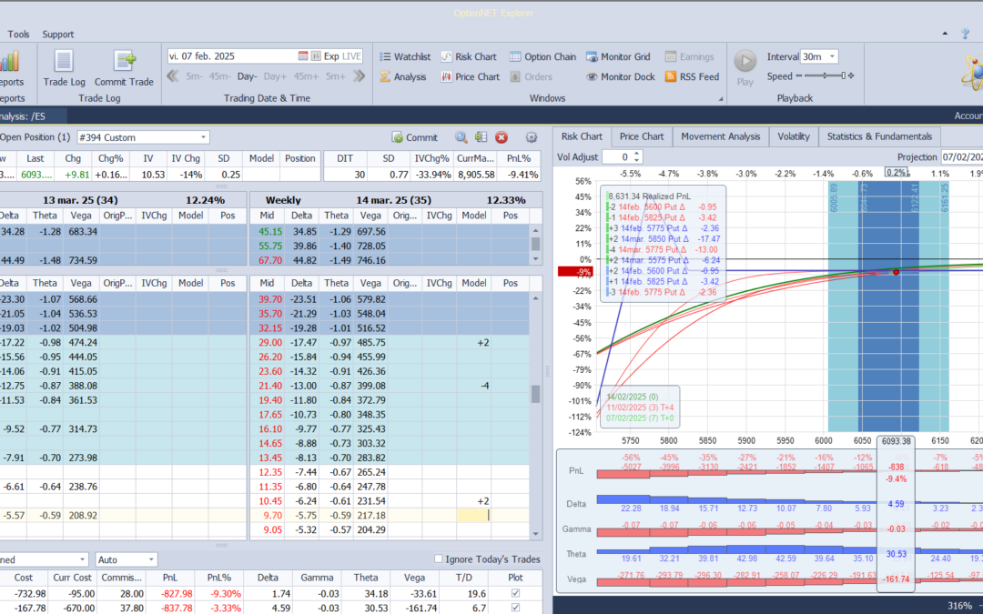
Task: Click the Exp button
Action: 331,55
